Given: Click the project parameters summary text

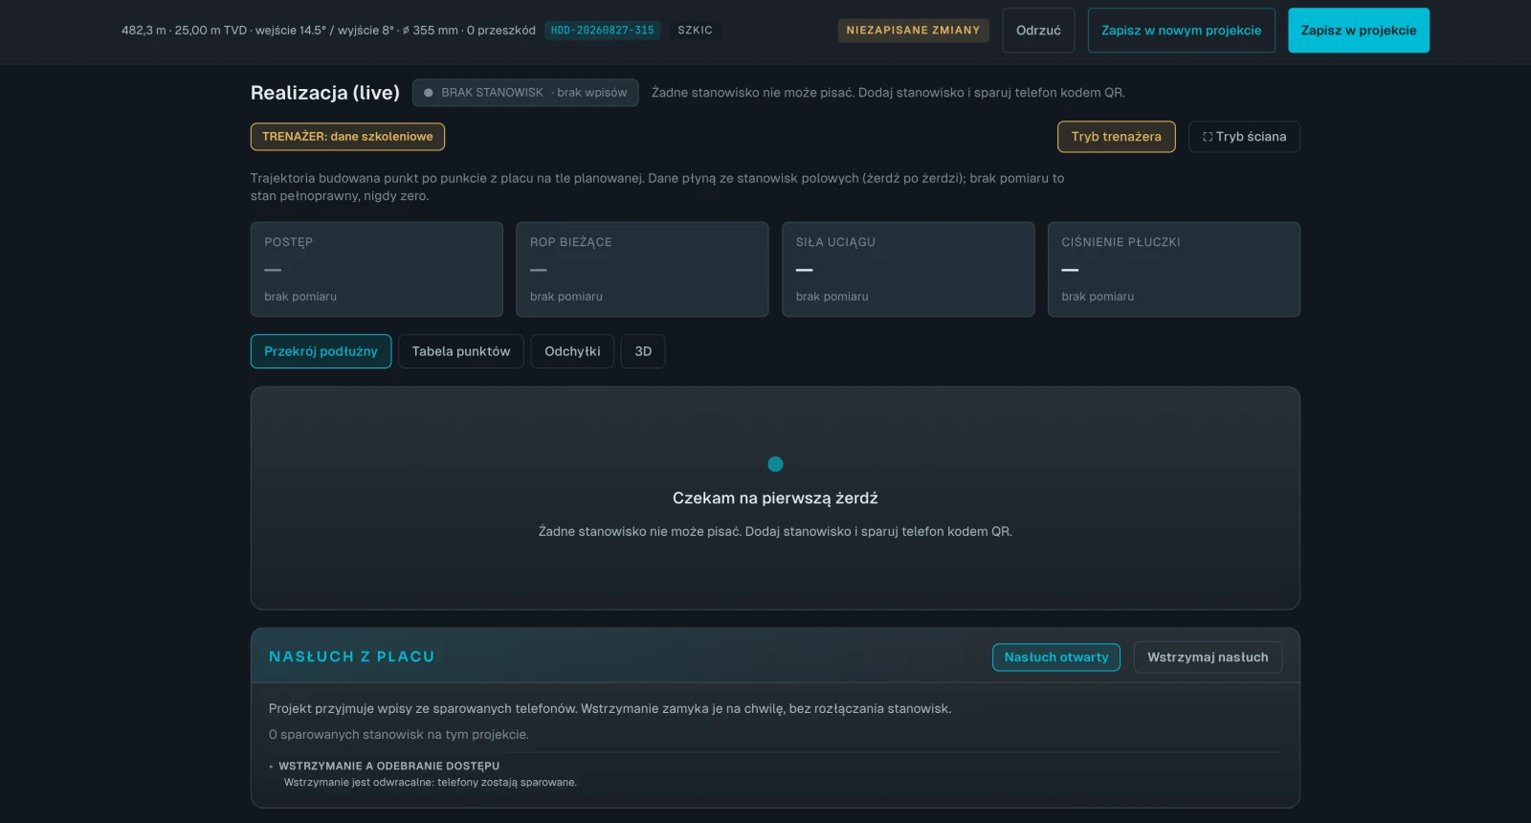Looking at the screenshot, I should click(x=328, y=31).
